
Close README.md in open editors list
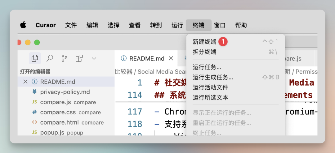25,82
